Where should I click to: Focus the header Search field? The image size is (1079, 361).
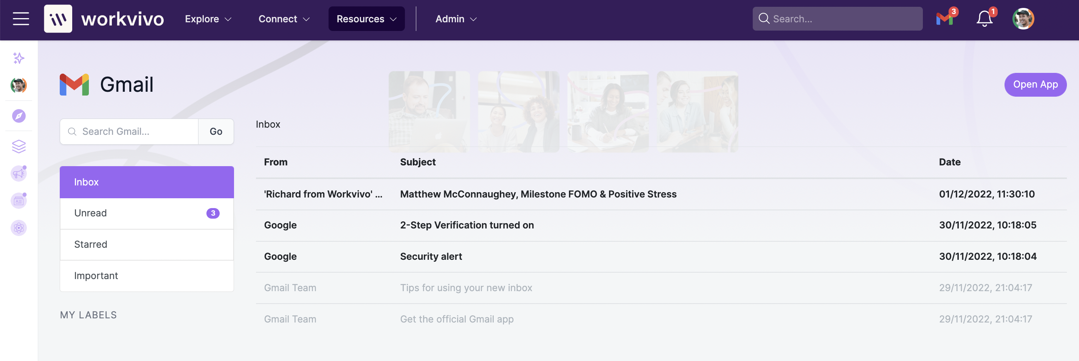tap(837, 19)
